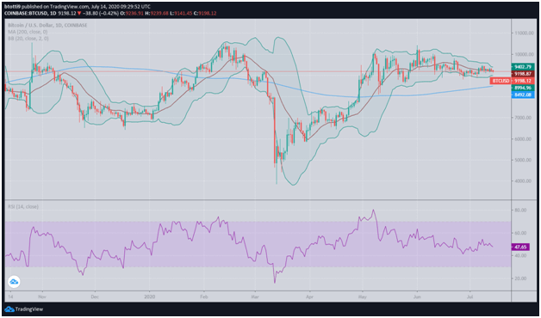The width and height of the screenshot is (541, 318).
Task: Click the 5000.00 mark on the price axis
Action: [x=524, y=160]
